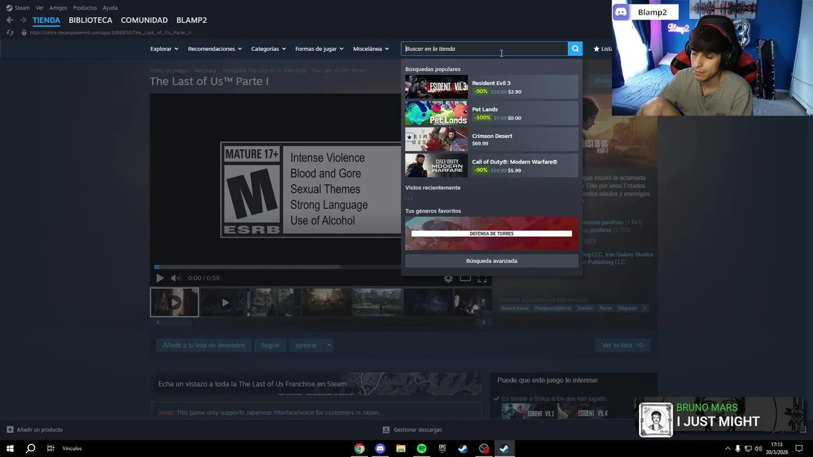Viewport: 813px width, 457px height.
Task: Go forward with the right navigation arrow
Action: pos(24,20)
